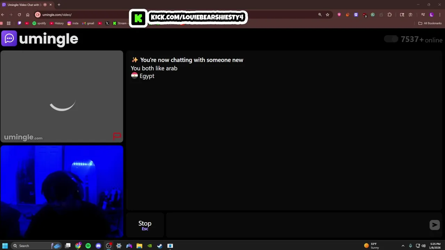Open the browser home page icon
The height and width of the screenshot is (250, 445).
[x=27, y=15]
